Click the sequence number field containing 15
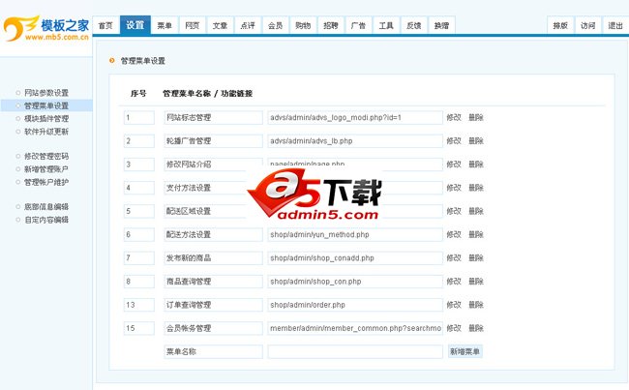The image size is (629, 390). (138, 328)
